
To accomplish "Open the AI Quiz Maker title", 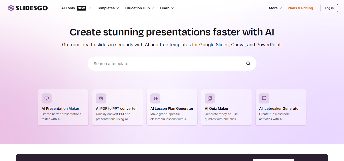I will pos(217,109).
